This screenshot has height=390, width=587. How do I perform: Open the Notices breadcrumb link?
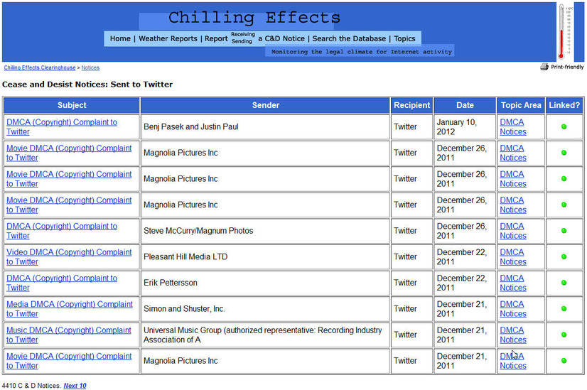coord(90,67)
